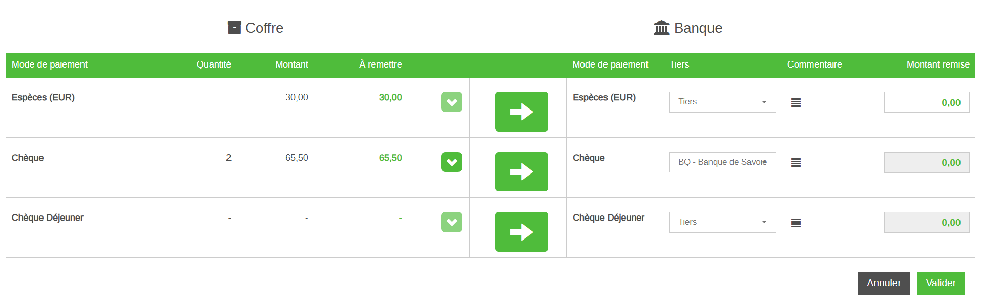Click the Coffre archive box icon
Image resolution: width=981 pixels, height=304 pixels.
coord(234,28)
